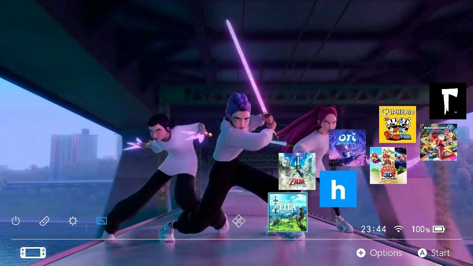Open the black tile with white T logo

448,101
